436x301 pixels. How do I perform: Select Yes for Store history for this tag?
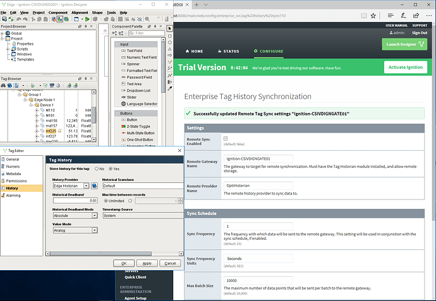point(111,169)
